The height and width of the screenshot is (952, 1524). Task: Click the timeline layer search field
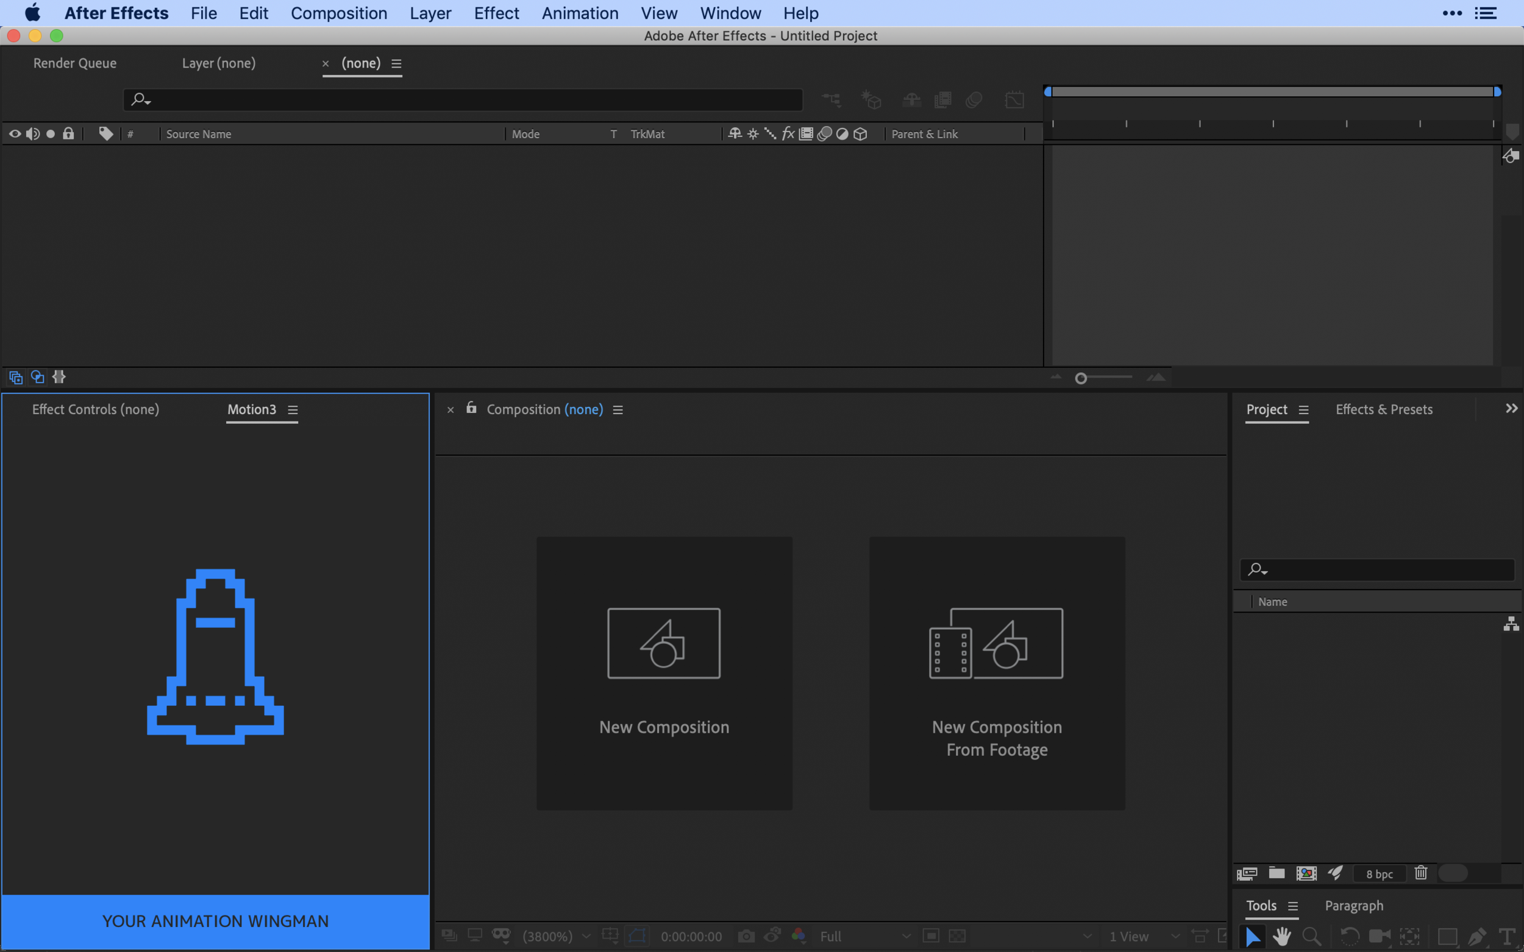tap(463, 99)
